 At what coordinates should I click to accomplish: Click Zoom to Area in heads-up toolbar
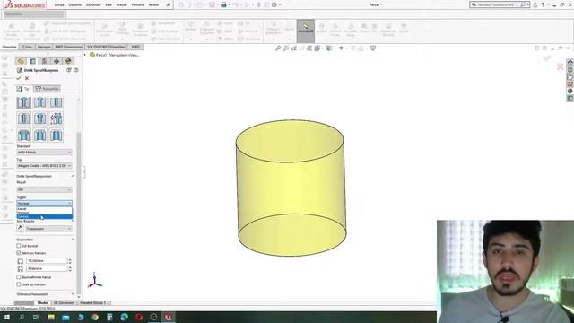(286, 48)
